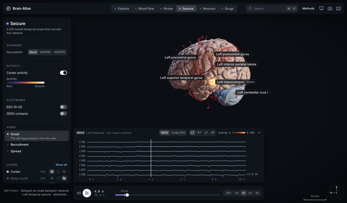Image resolution: width=347 pixels, height=203 pixels.
Task: Select LT electrode group
Action: tap(193, 133)
